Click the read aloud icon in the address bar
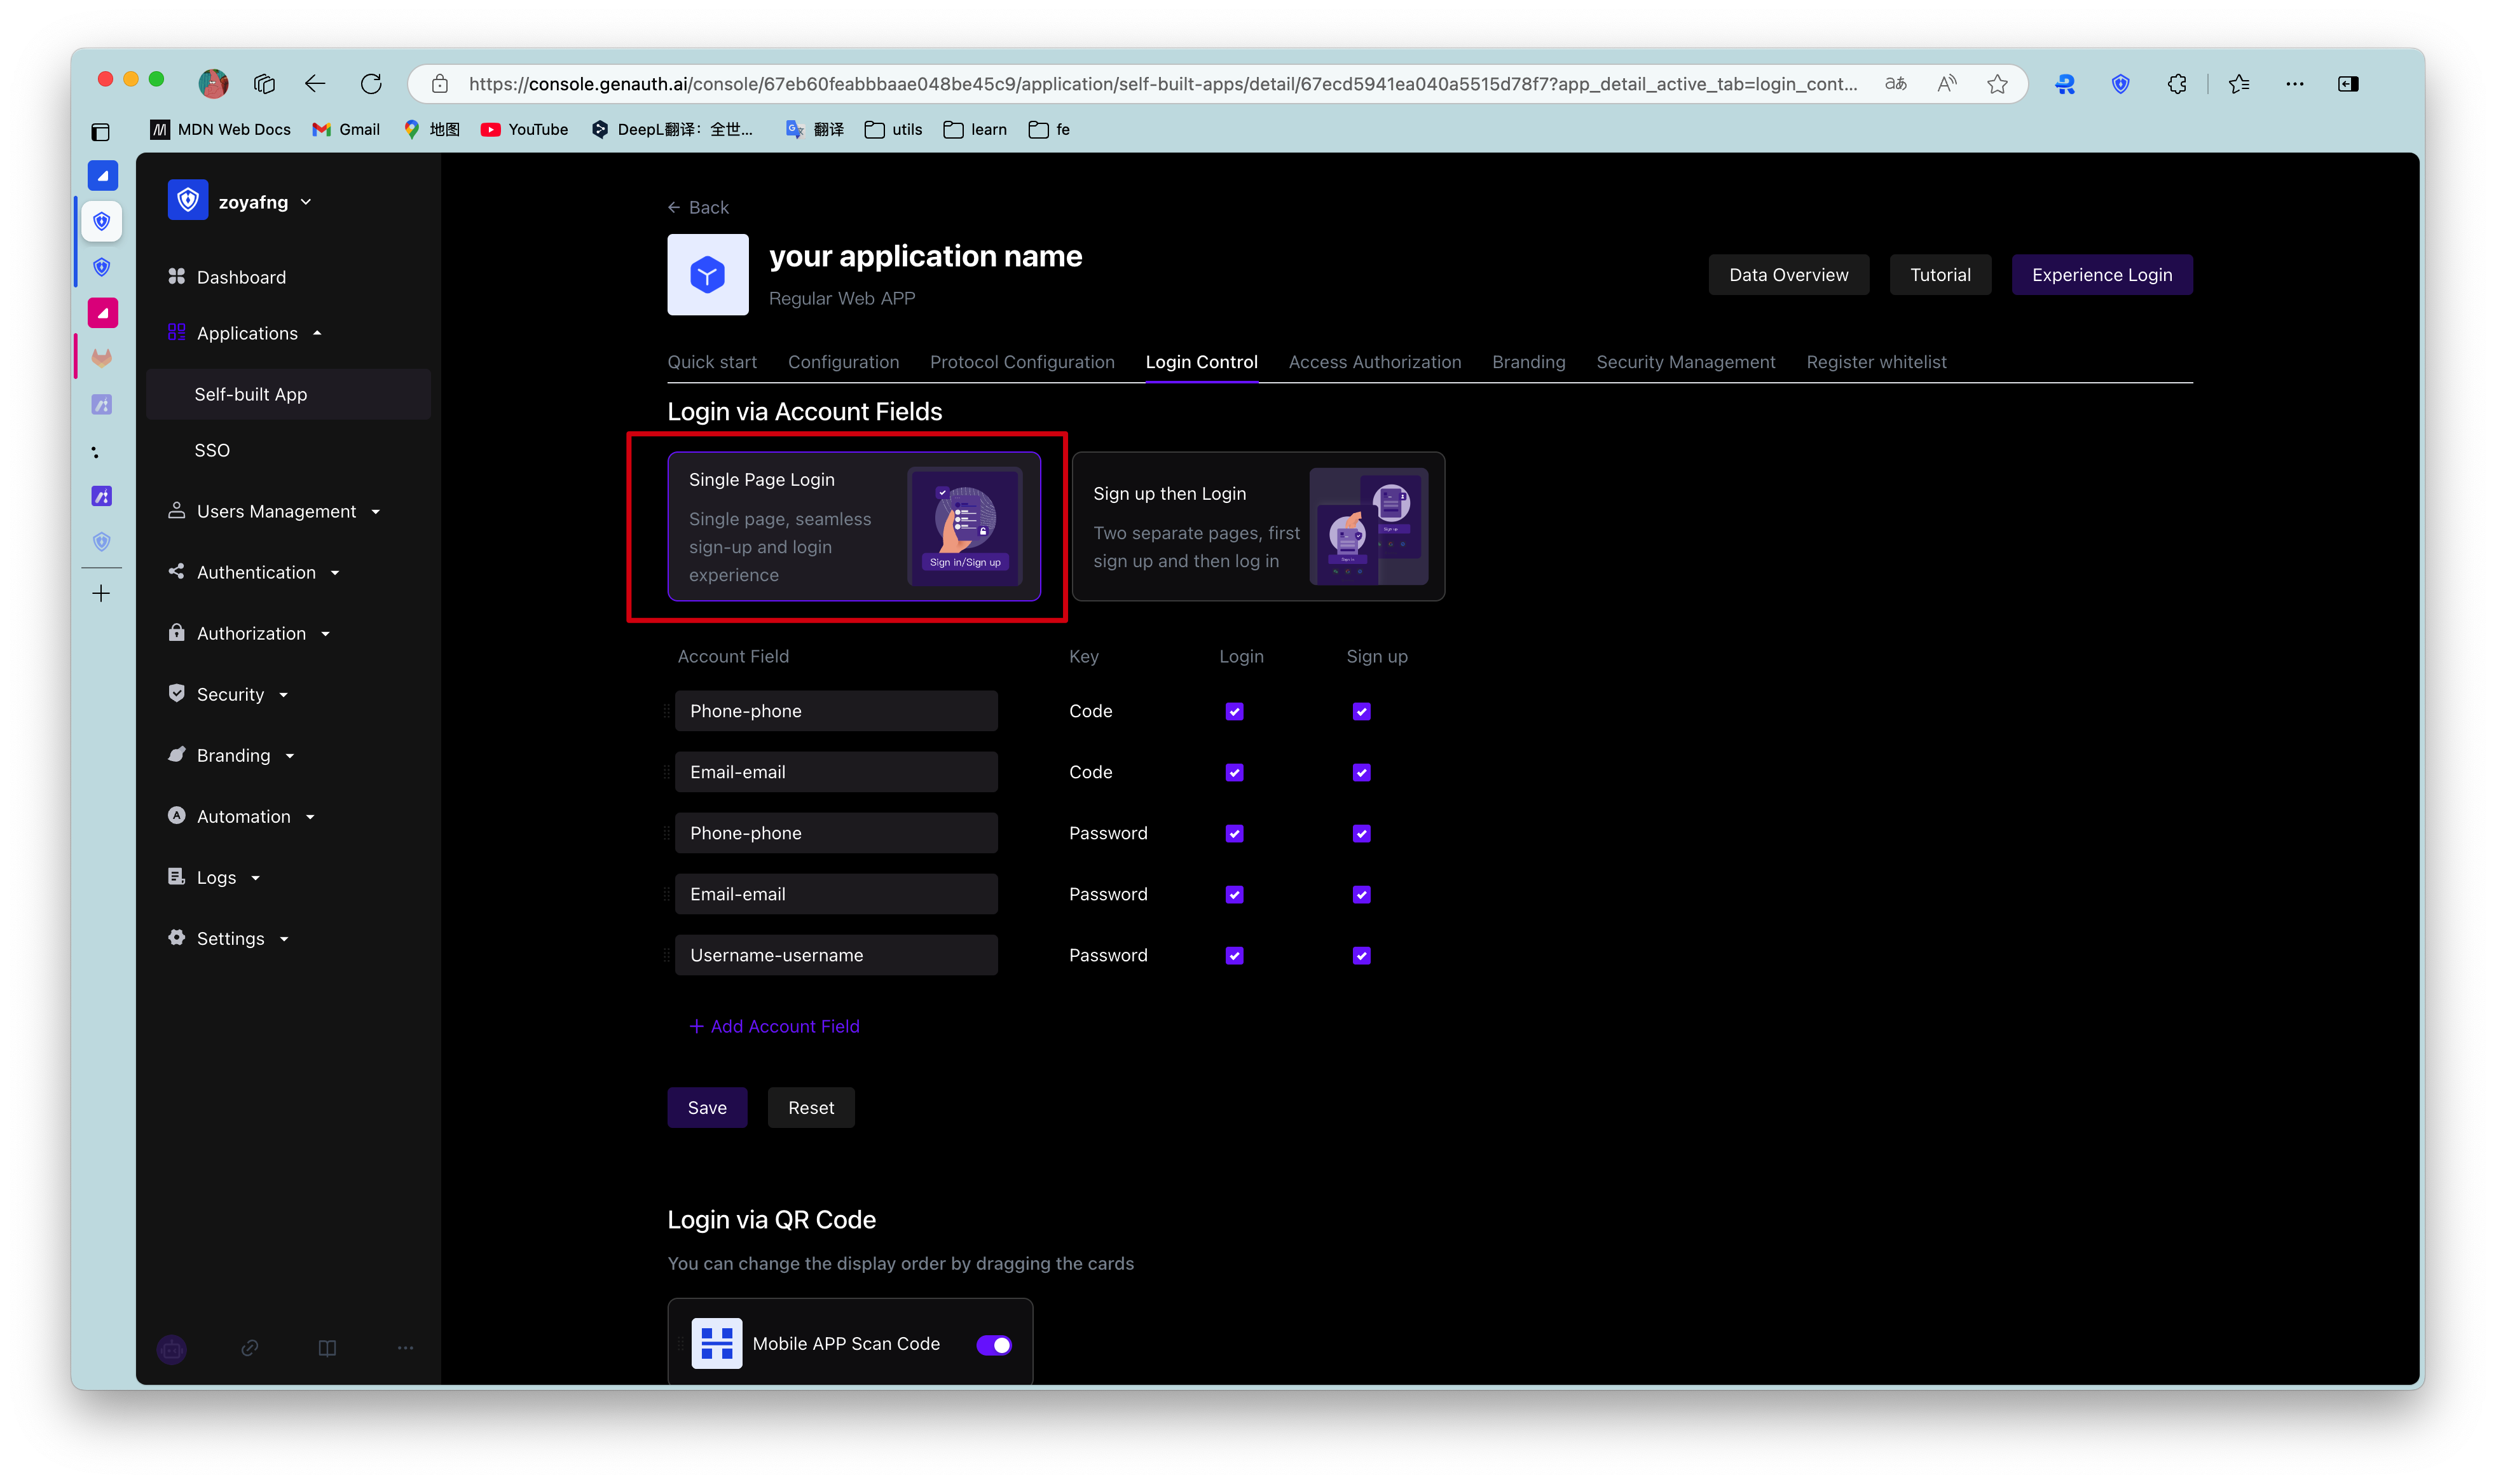The height and width of the screenshot is (1484, 2496). 1946,84
